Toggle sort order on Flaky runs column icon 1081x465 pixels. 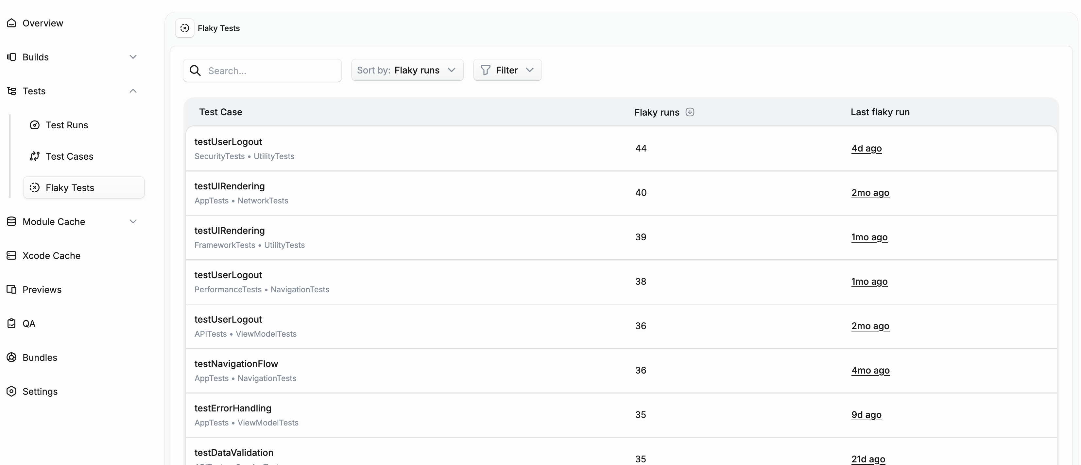coord(690,112)
